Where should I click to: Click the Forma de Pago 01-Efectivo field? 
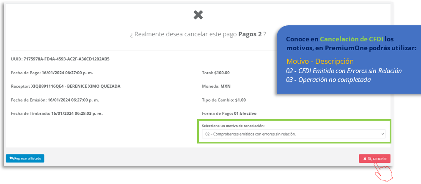click(229, 114)
